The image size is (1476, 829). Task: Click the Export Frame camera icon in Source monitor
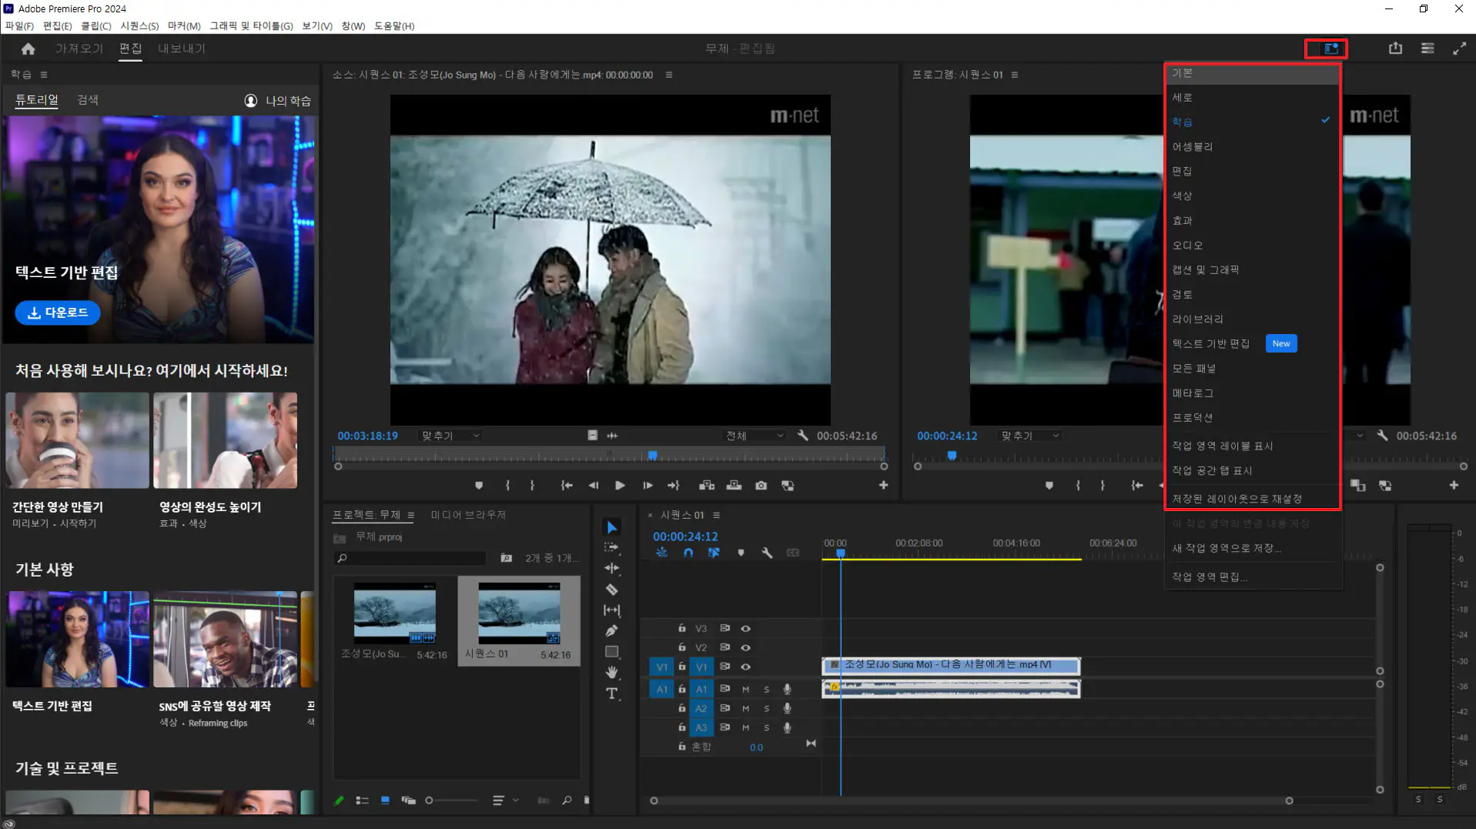(x=761, y=486)
